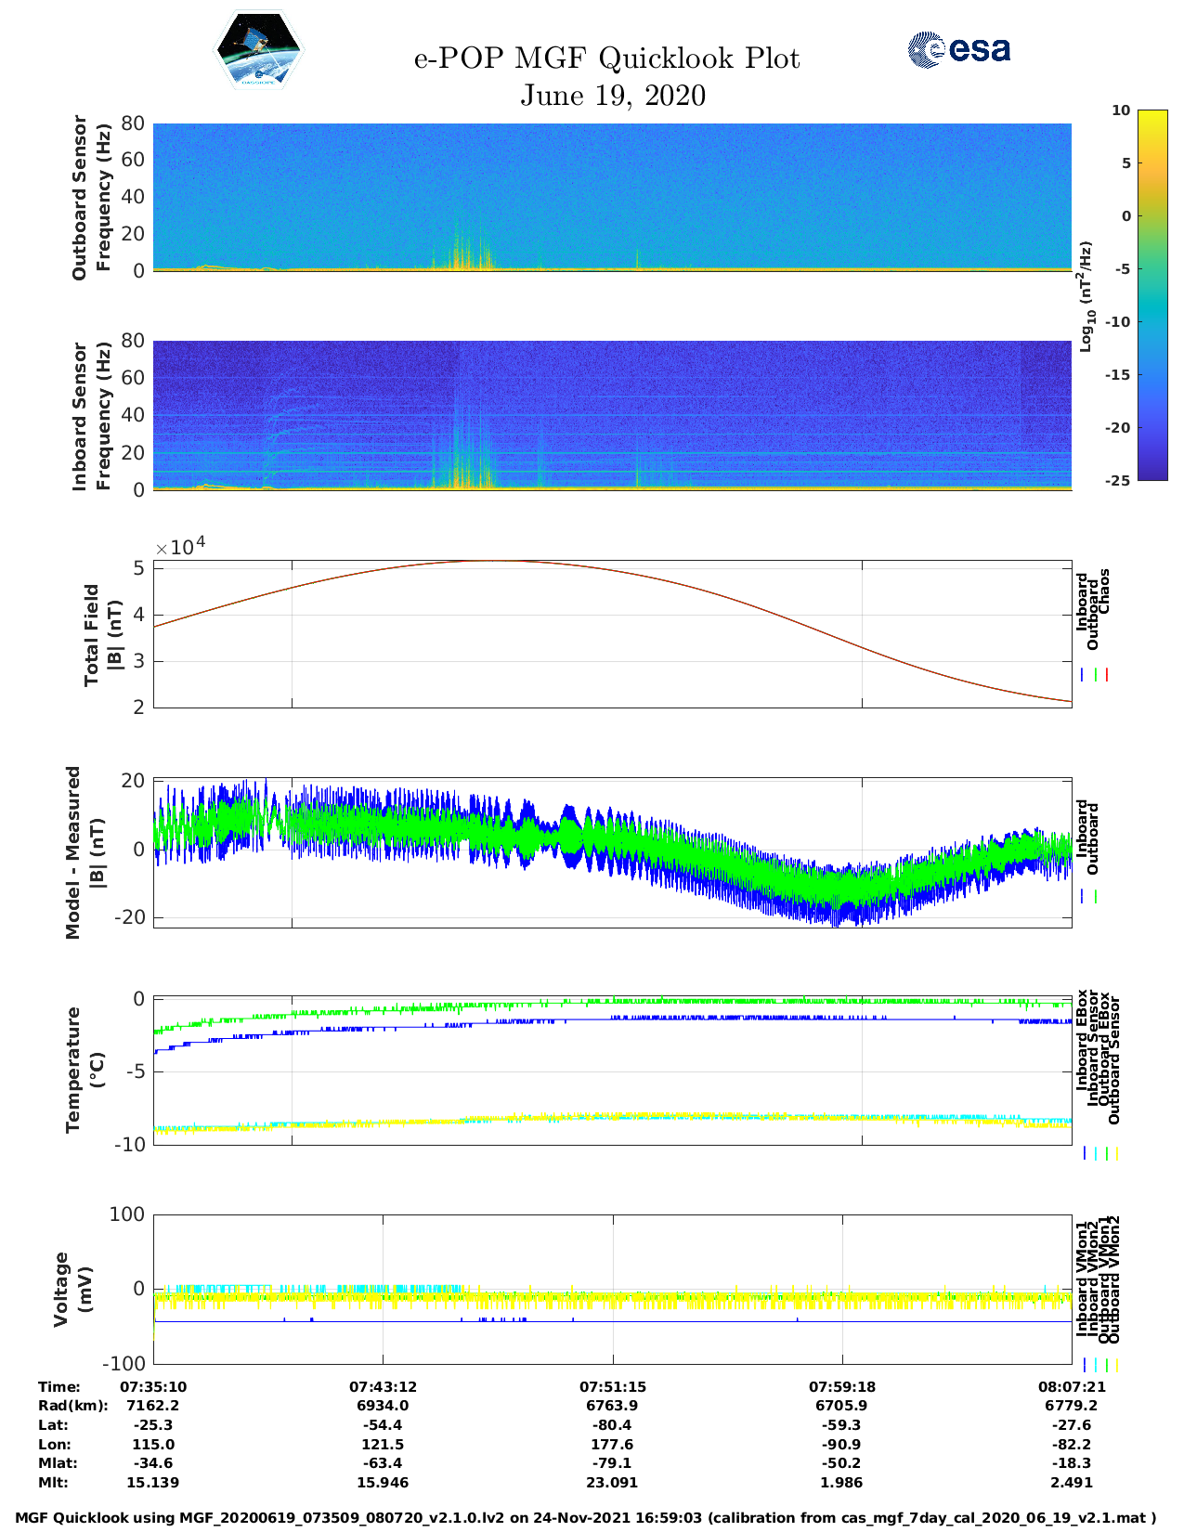
Task: Select the Voltage plot panel
Action: (x=612, y=1289)
